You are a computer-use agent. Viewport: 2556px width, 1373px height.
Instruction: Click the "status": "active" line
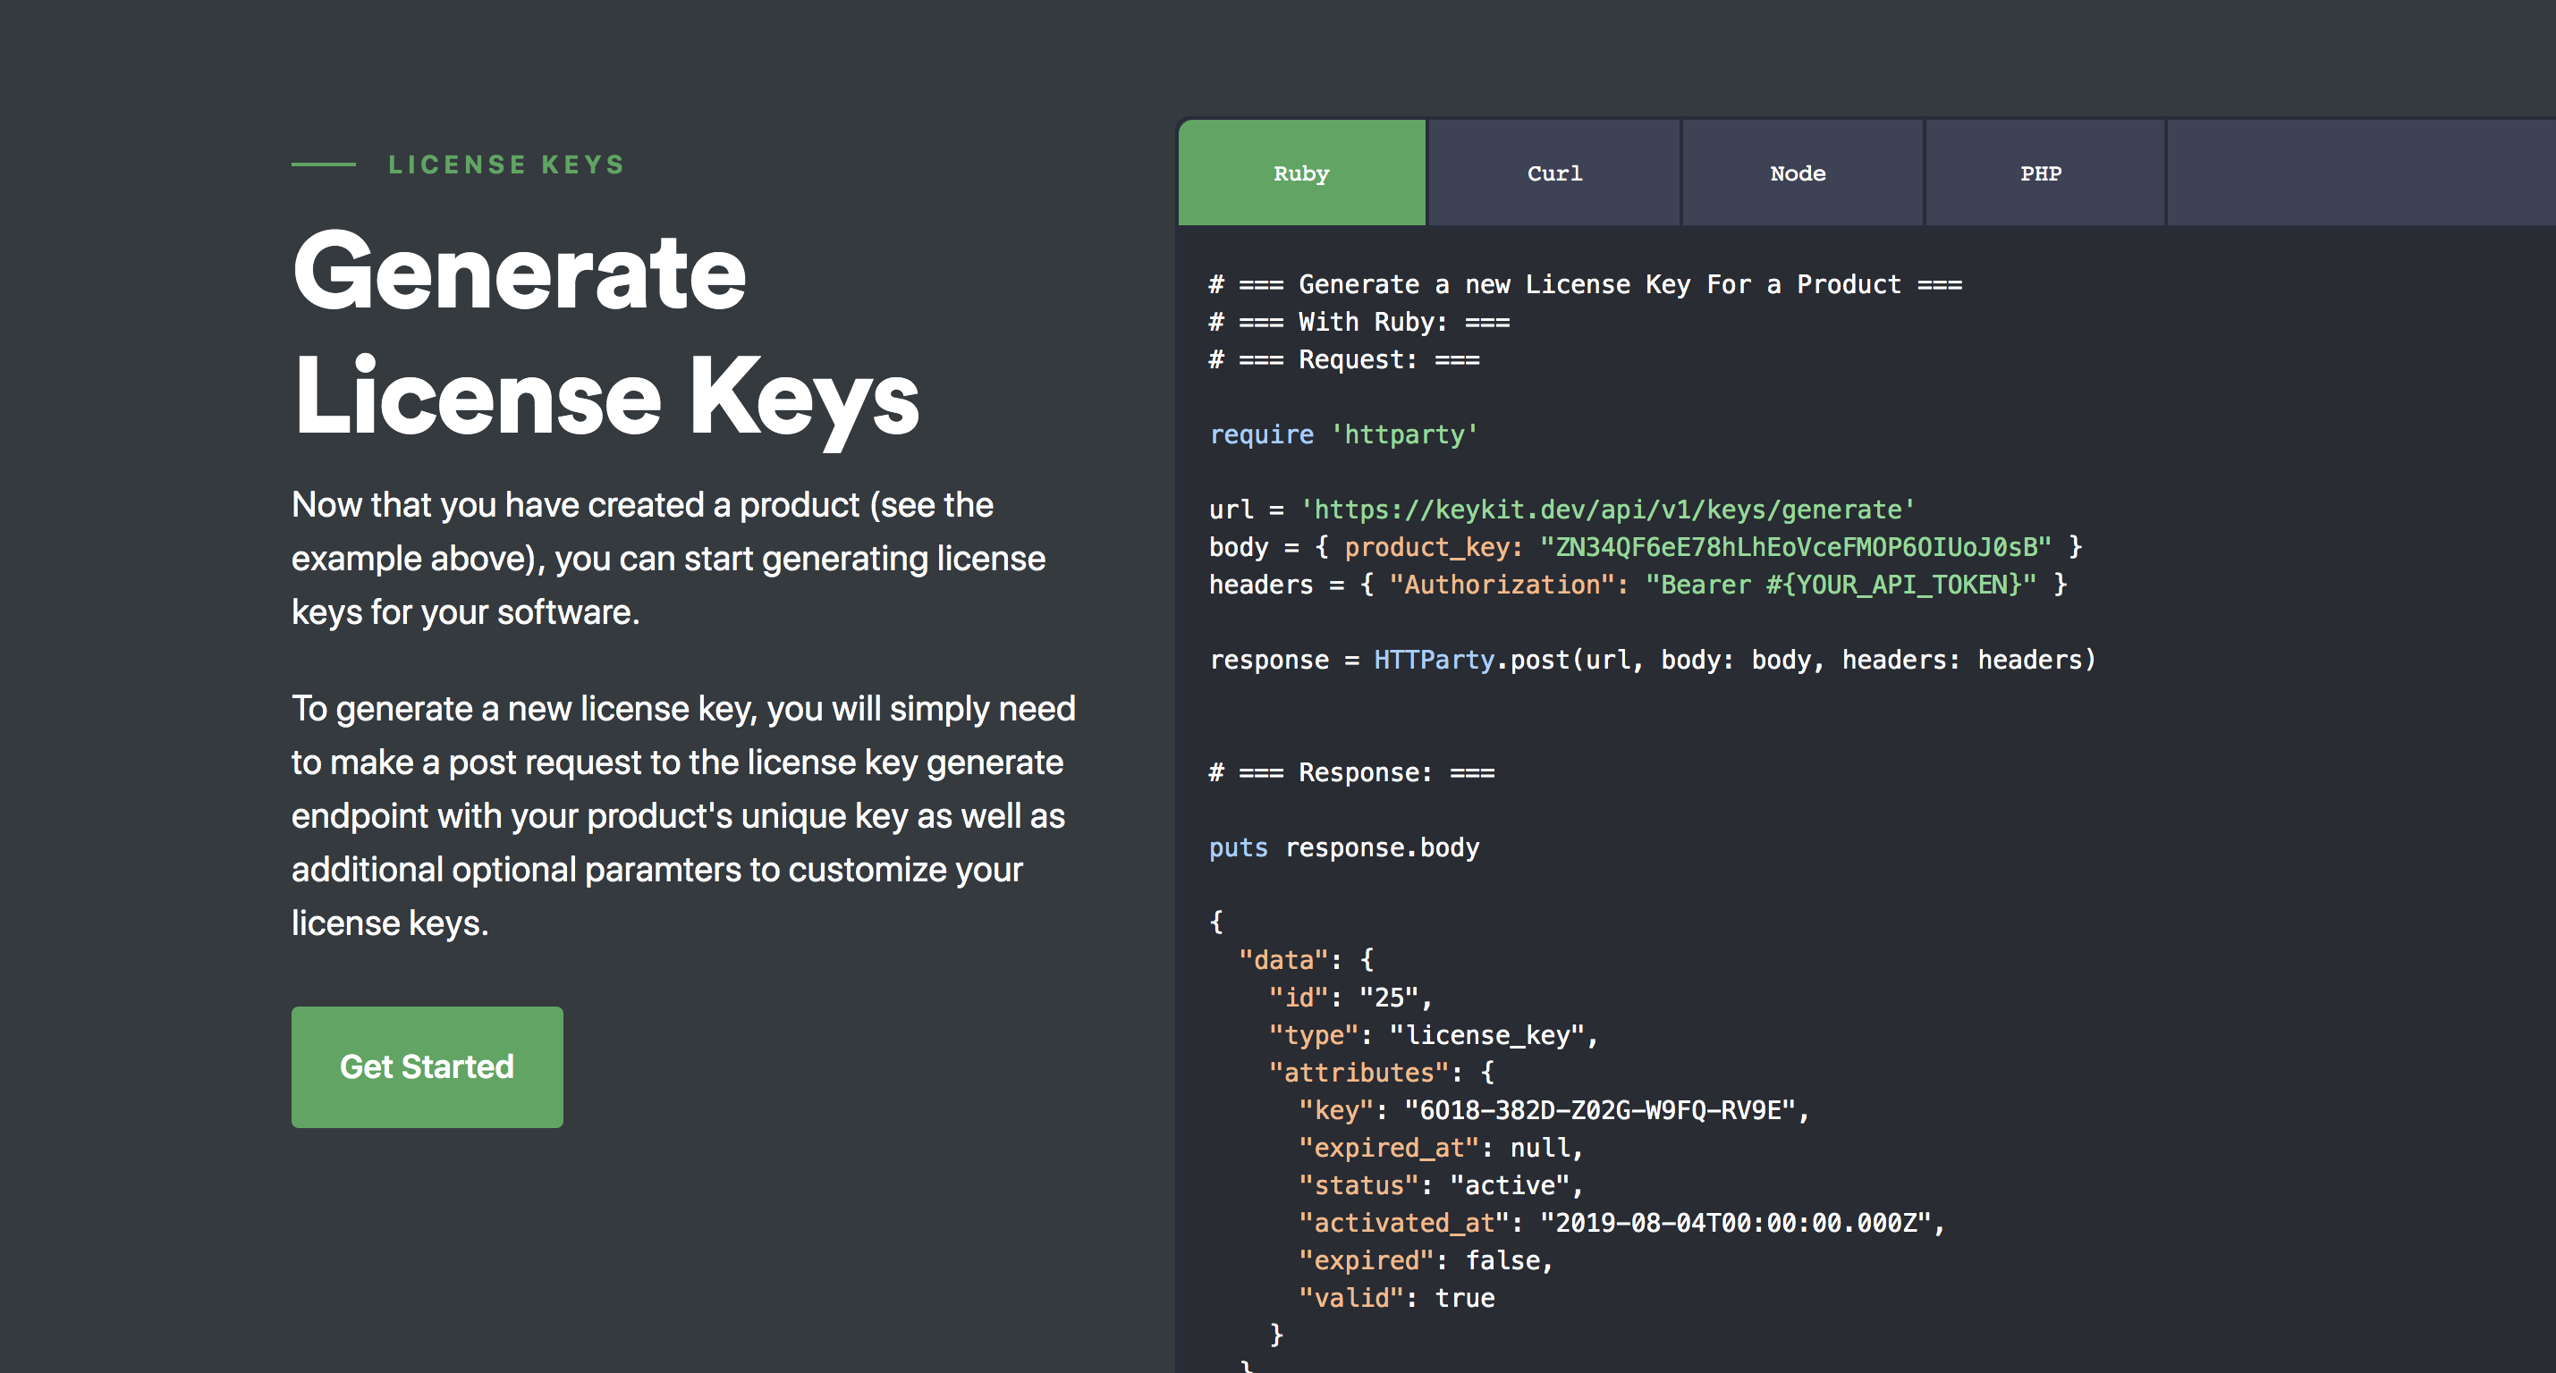(1441, 1185)
